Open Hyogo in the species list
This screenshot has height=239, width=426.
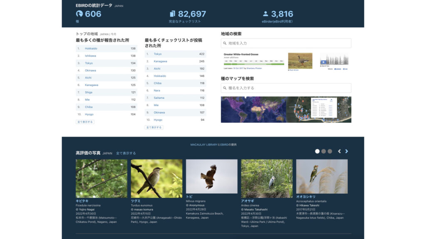[x=89, y=115]
